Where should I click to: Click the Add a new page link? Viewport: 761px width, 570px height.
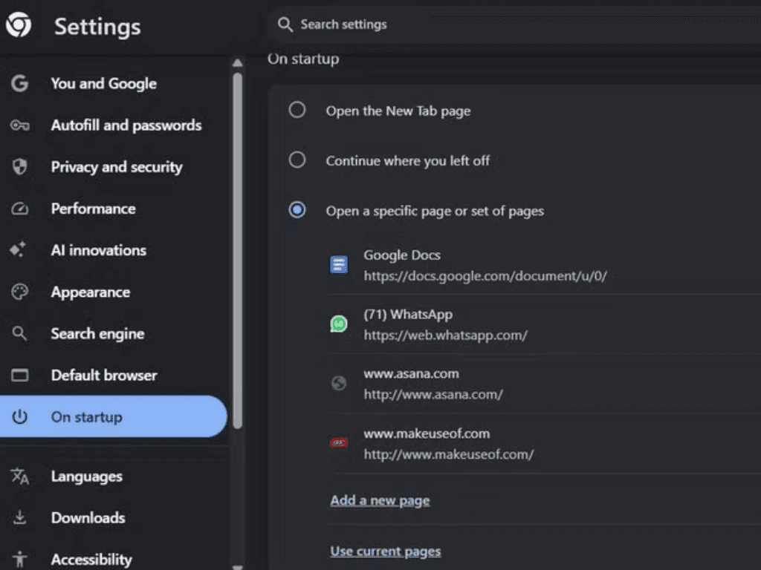point(380,500)
